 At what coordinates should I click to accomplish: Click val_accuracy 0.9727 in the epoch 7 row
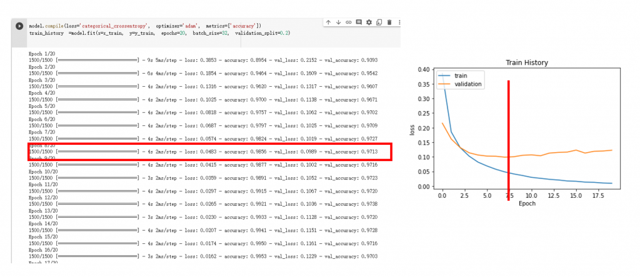pos(351,138)
